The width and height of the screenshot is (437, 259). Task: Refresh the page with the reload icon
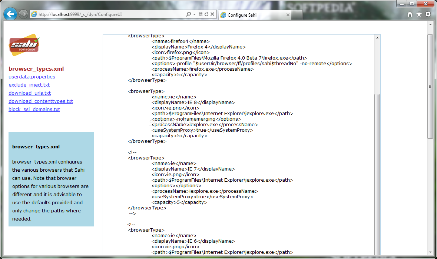[x=206, y=14]
